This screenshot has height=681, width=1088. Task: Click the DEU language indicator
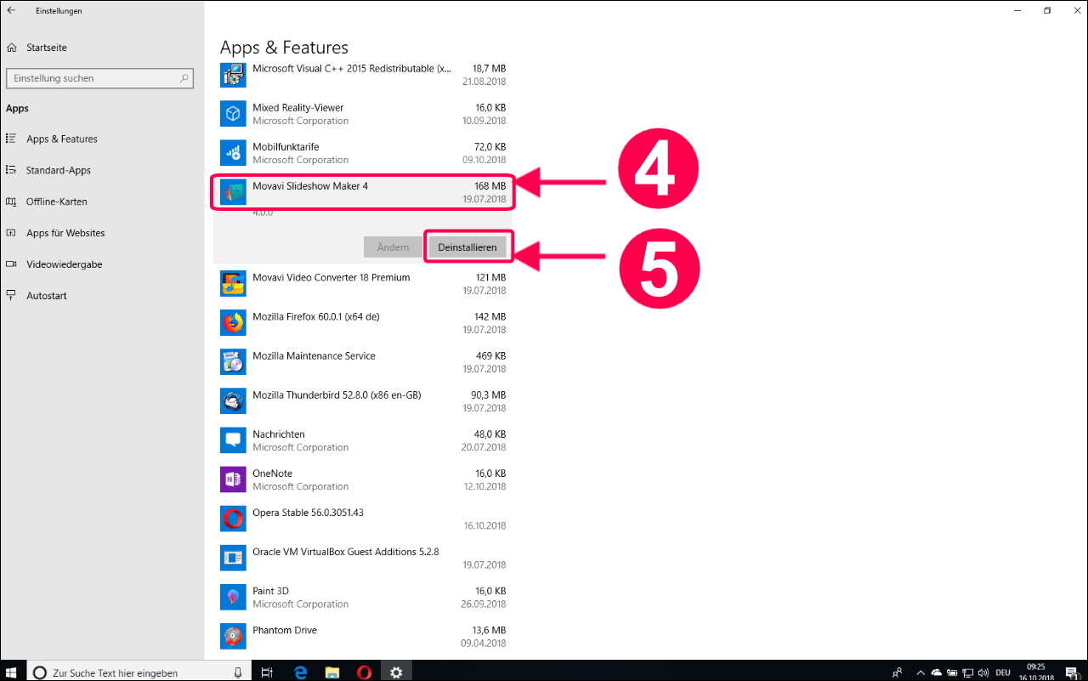coord(1005,672)
